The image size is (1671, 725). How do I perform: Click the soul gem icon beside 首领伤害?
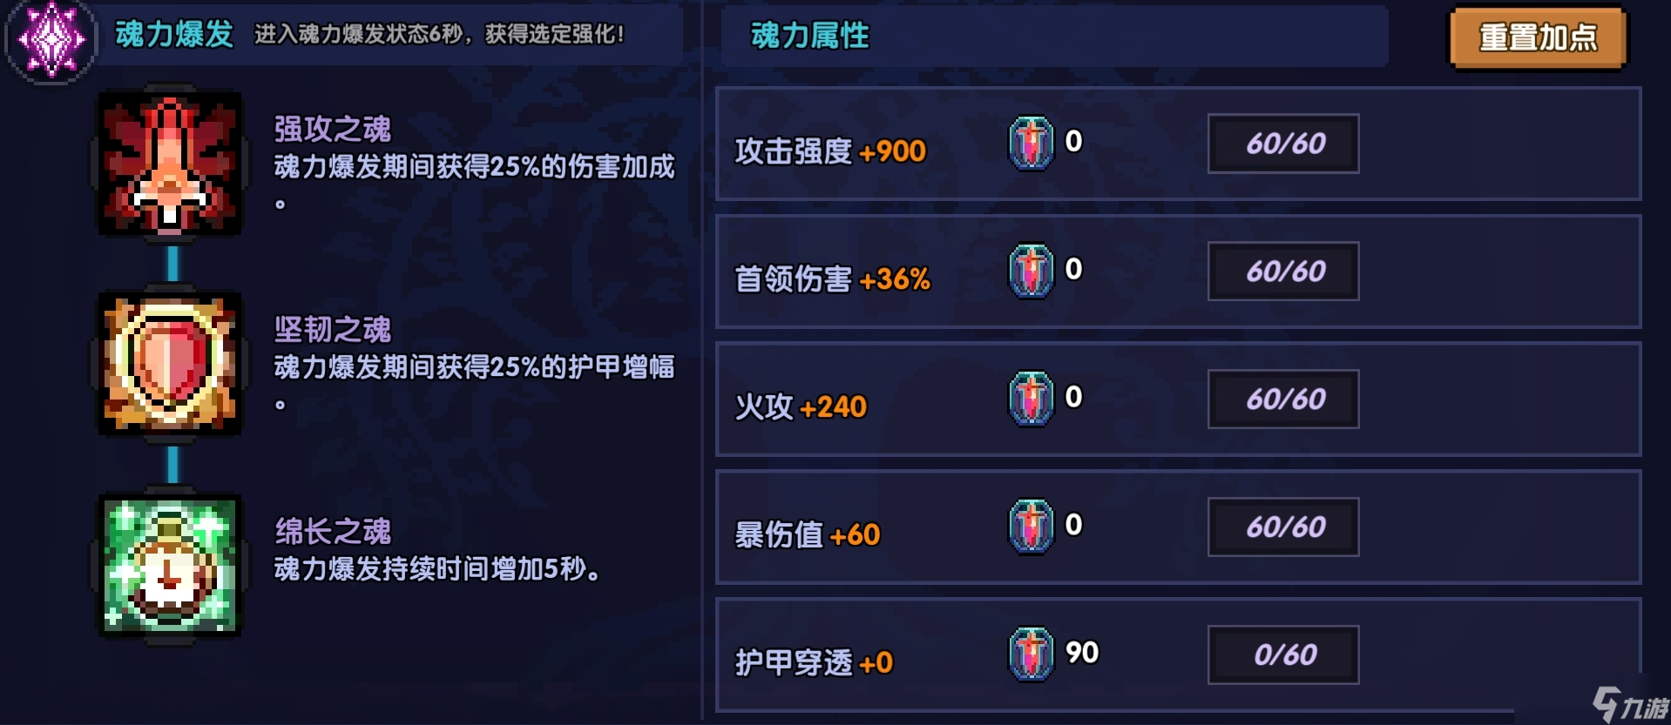(1032, 271)
